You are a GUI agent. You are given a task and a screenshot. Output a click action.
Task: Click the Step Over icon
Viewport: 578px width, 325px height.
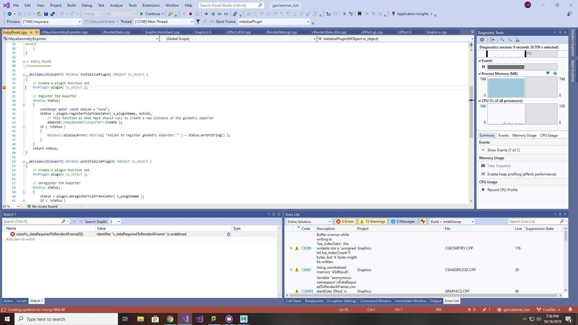[x=219, y=14]
